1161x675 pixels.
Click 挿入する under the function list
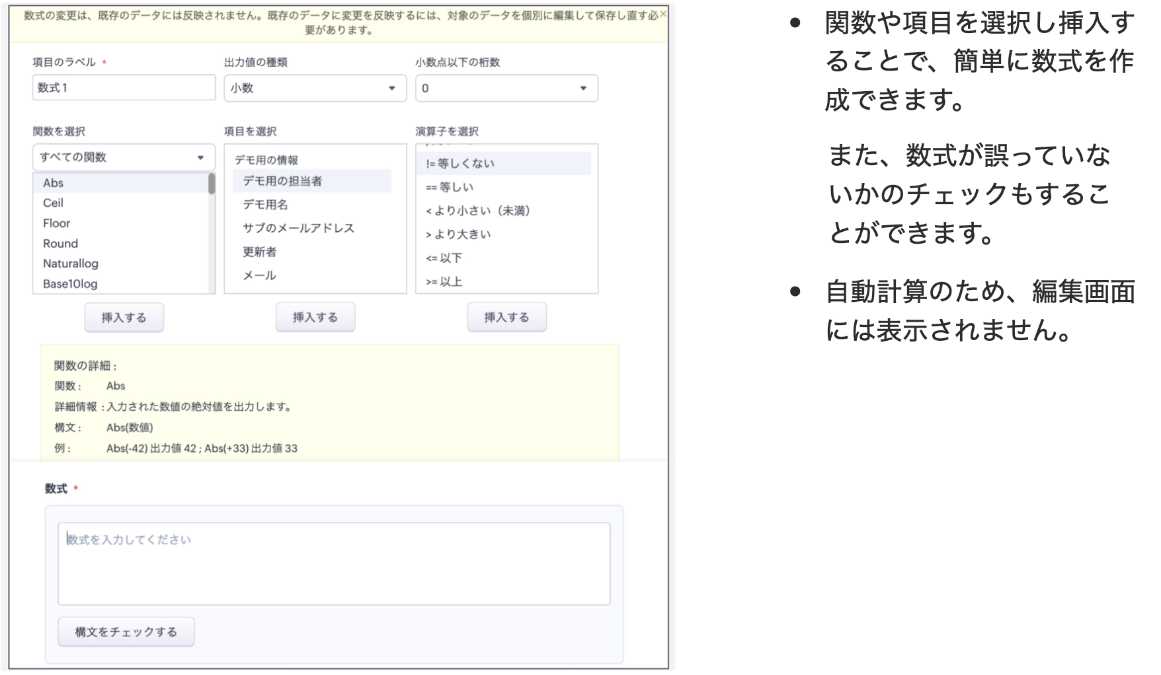(x=124, y=318)
